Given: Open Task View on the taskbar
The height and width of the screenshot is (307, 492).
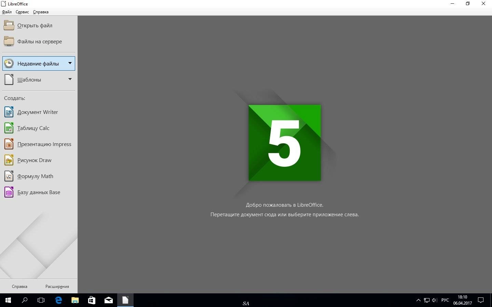Looking at the screenshot, I should click(x=41, y=300).
